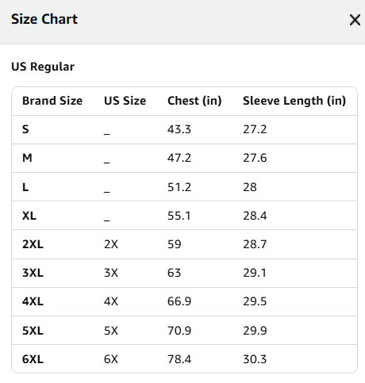Click the Sleeve Length (in) header
The image size is (365, 383).
[x=294, y=101]
